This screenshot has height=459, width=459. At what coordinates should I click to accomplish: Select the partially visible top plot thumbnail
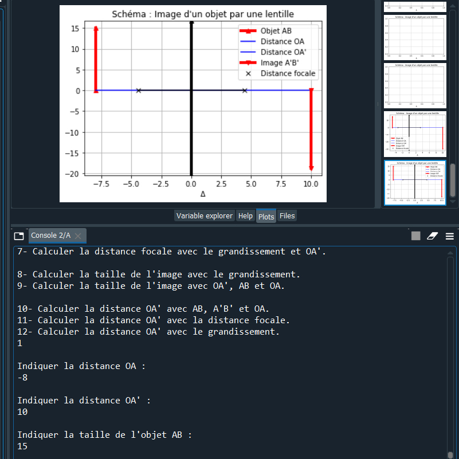414,5
